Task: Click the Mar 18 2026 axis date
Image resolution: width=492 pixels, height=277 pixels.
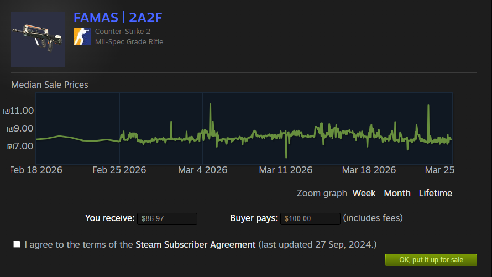Action: [x=369, y=170]
